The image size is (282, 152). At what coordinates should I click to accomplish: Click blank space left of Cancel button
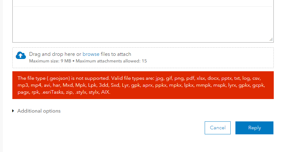coord(127,128)
